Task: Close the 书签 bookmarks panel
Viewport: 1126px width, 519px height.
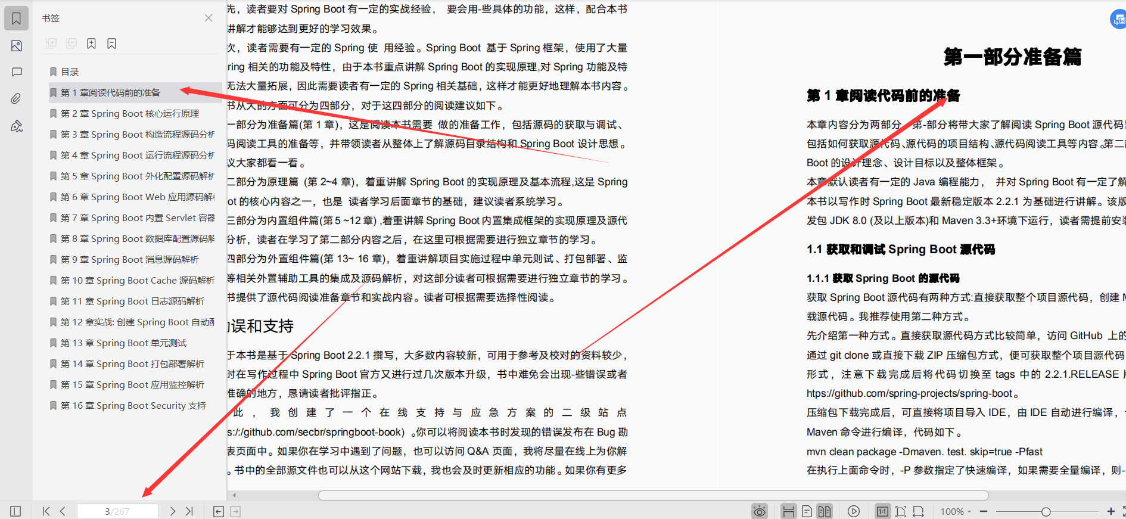Action: click(x=209, y=18)
